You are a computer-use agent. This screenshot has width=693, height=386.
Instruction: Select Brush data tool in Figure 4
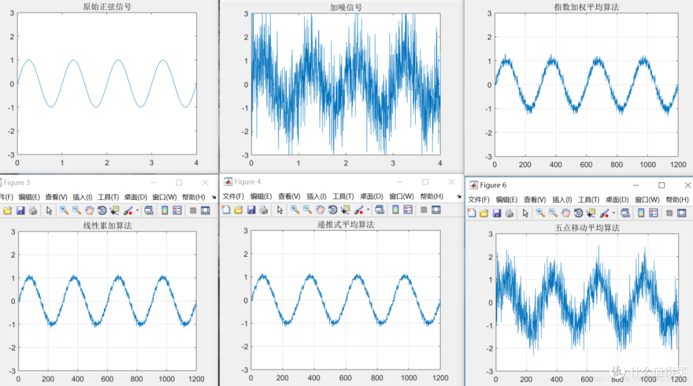pyautogui.click(x=359, y=209)
